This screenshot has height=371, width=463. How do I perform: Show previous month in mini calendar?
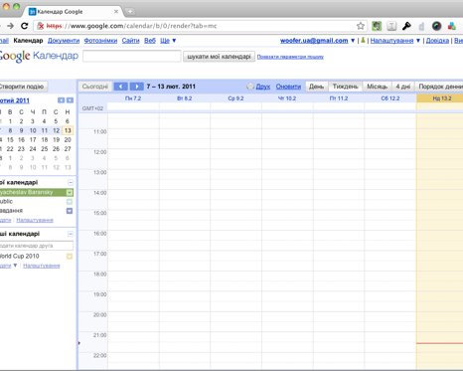point(61,100)
